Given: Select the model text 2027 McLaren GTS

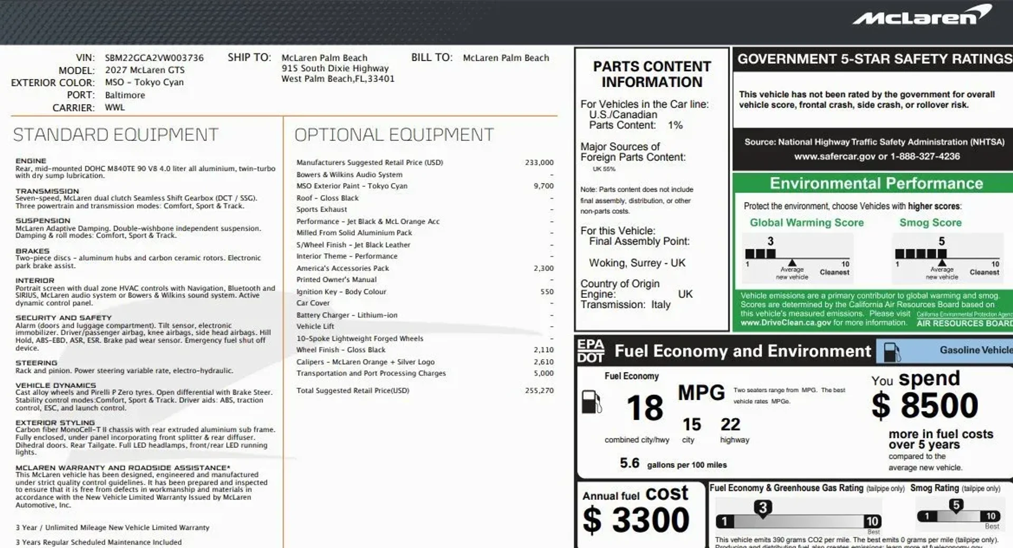Looking at the screenshot, I should point(145,70).
